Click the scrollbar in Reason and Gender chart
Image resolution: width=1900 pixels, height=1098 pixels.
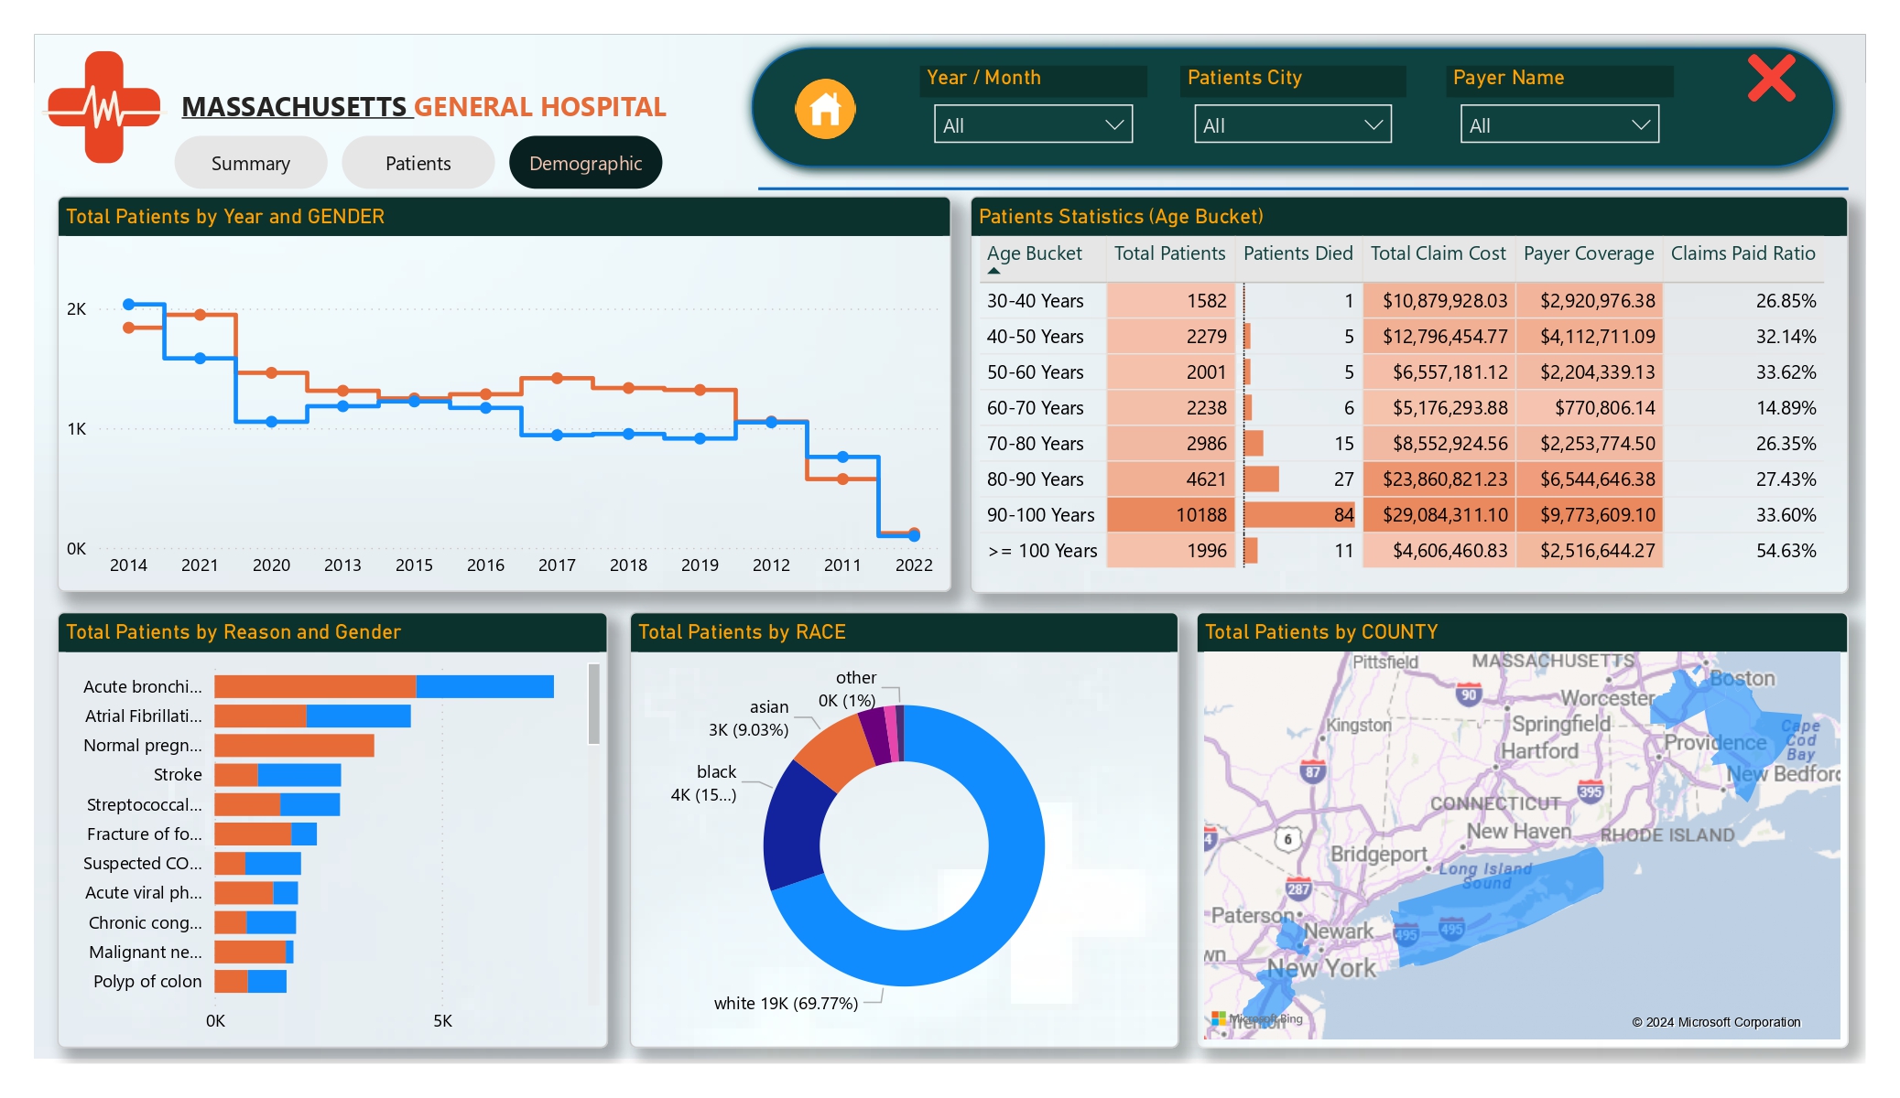[x=593, y=705]
